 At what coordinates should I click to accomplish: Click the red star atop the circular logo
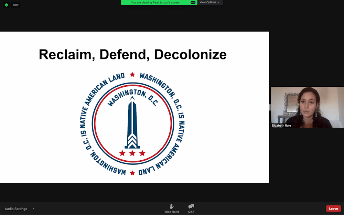click(x=132, y=75)
